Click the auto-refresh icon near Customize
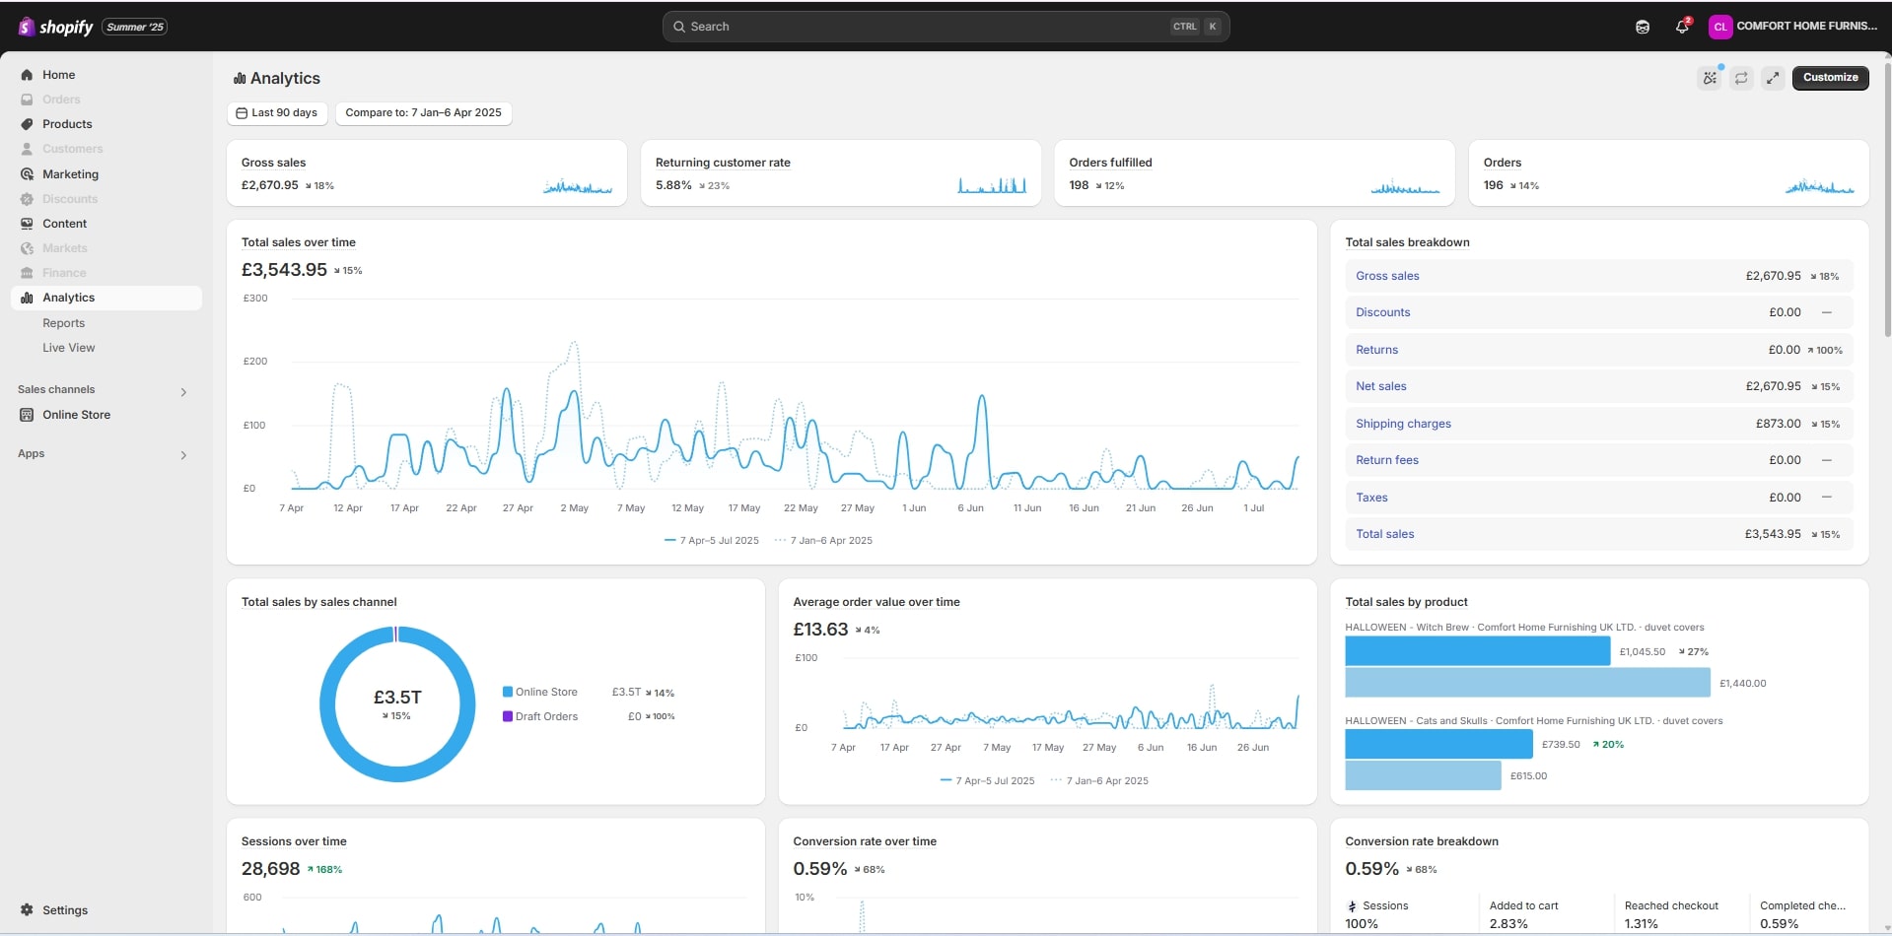This screenshot has height=936, width=1892. 1742,78
